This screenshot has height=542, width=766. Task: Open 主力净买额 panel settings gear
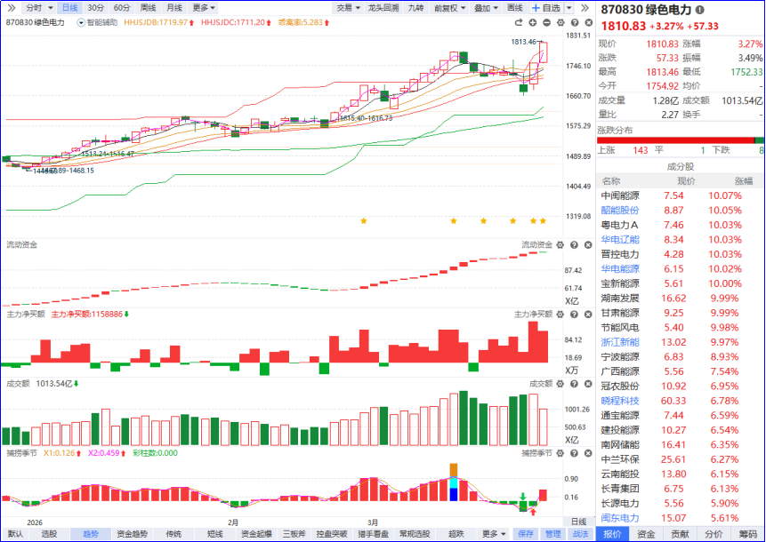560,315
